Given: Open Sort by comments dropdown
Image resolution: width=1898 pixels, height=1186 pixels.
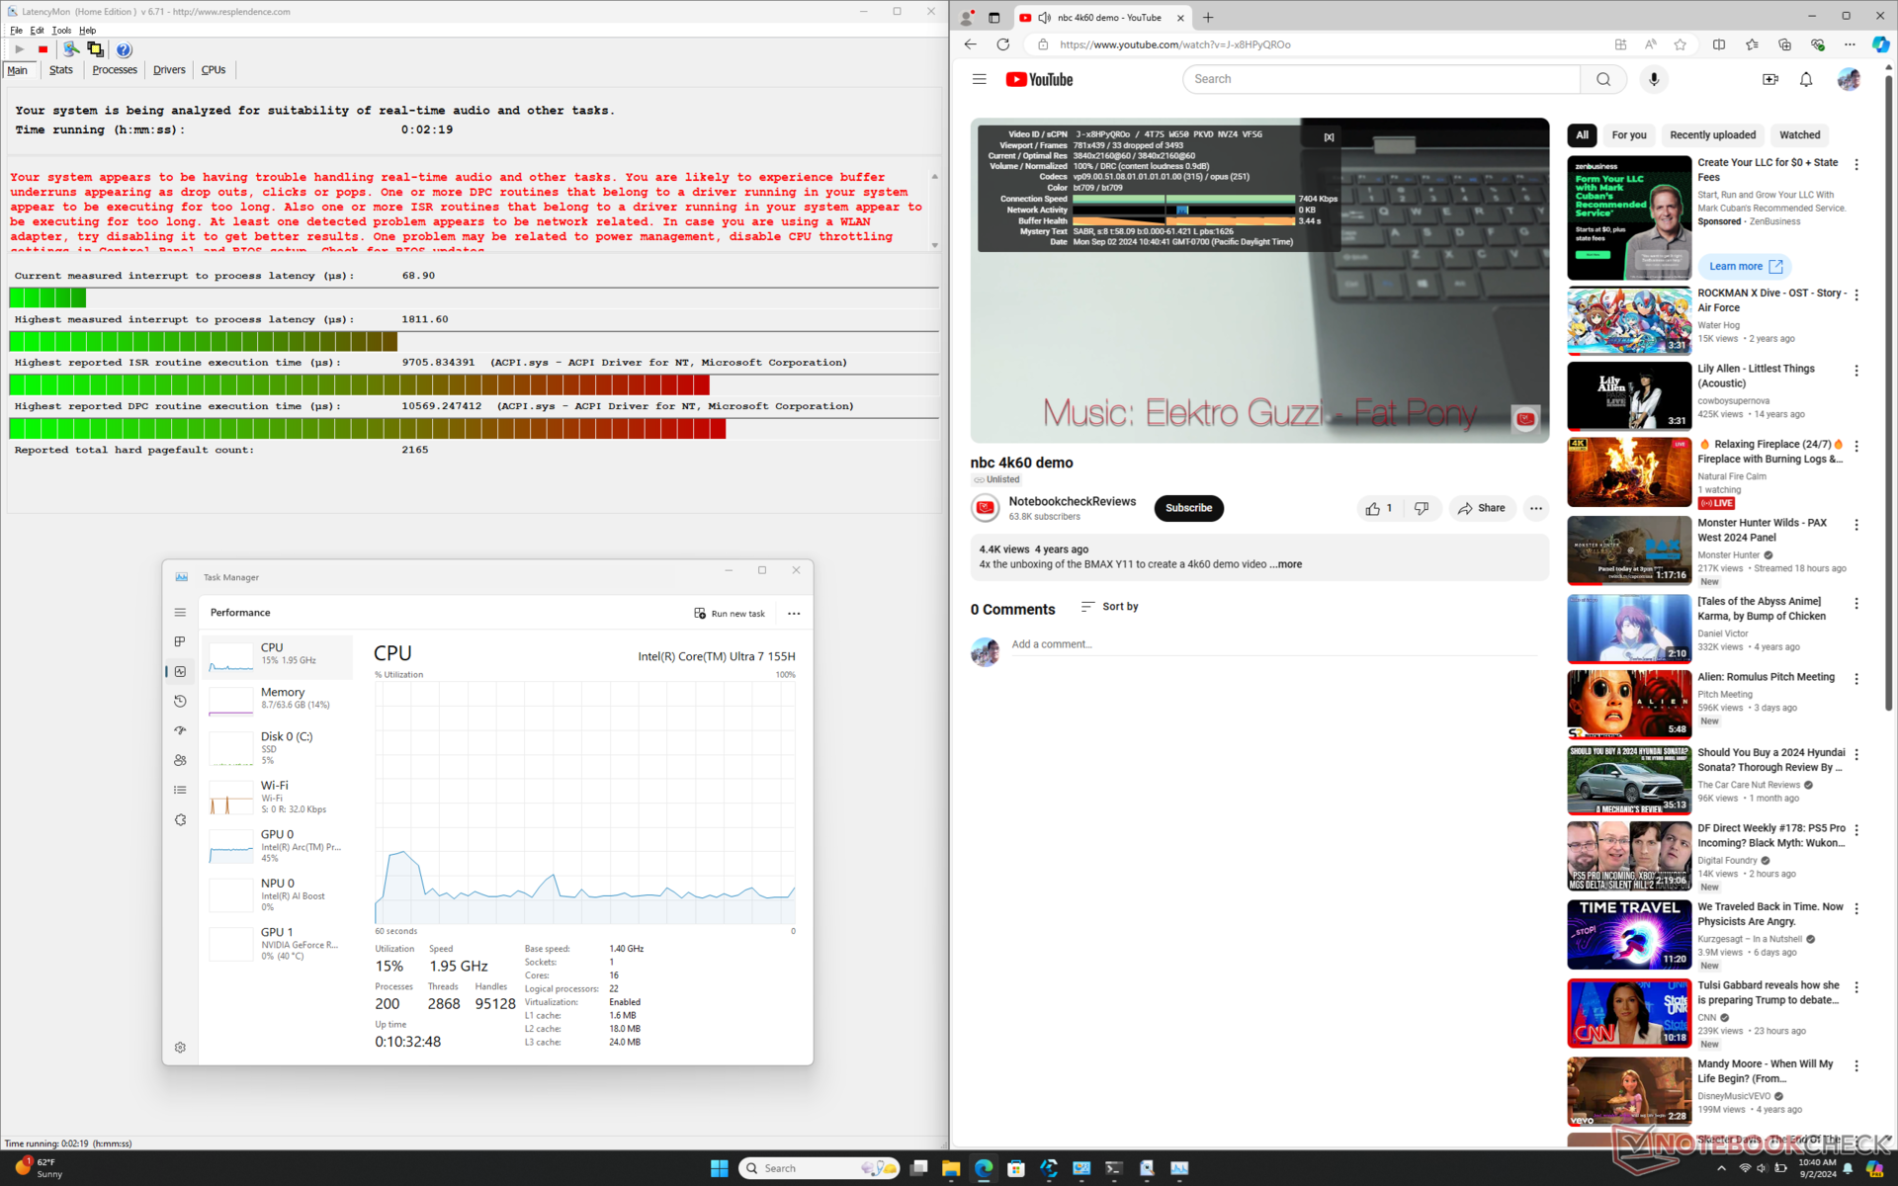Looking at the screenshot, I should click(1109, 607).
